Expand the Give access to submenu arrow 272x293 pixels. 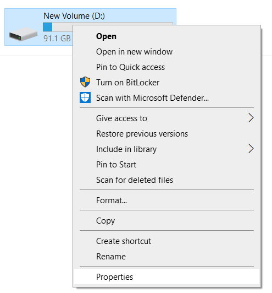[251, 118]
